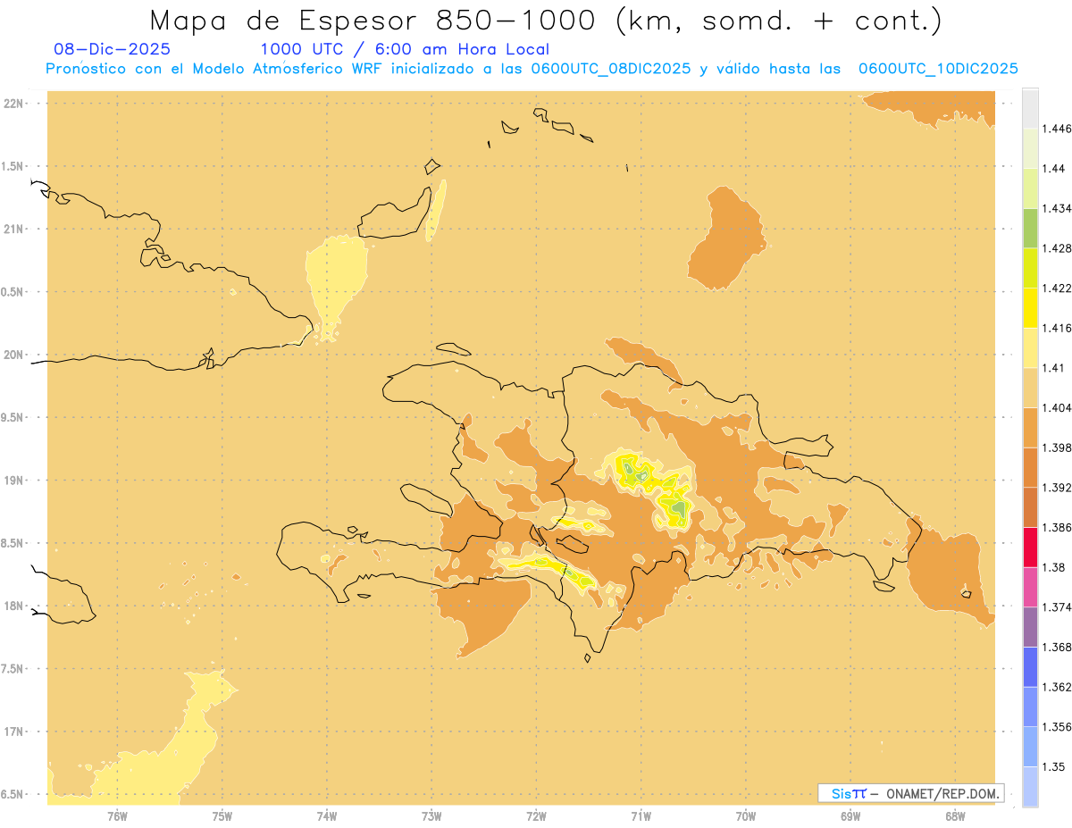The width and height of the screenshot is (1072, 828).
Task: Click the blue legend swatch between 1.362 and 1.368
Action: coord(1030,666)
